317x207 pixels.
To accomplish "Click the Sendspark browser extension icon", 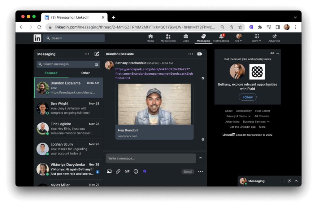I will (x=251, y=27).
